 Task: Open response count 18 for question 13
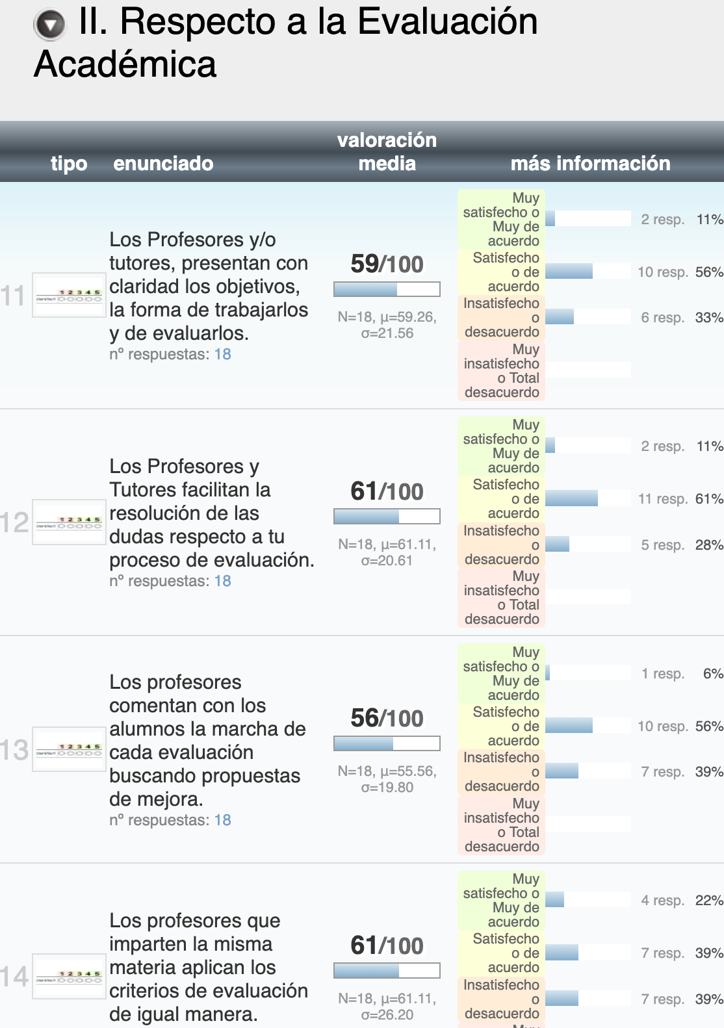(x=222, y=820)
